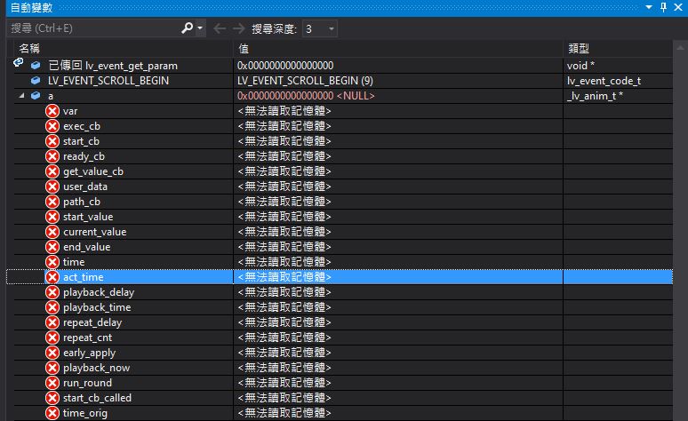The image size is (688, 421).
Task: Click the error icon next to repeat_delay
Action: [x=52, y=322]
